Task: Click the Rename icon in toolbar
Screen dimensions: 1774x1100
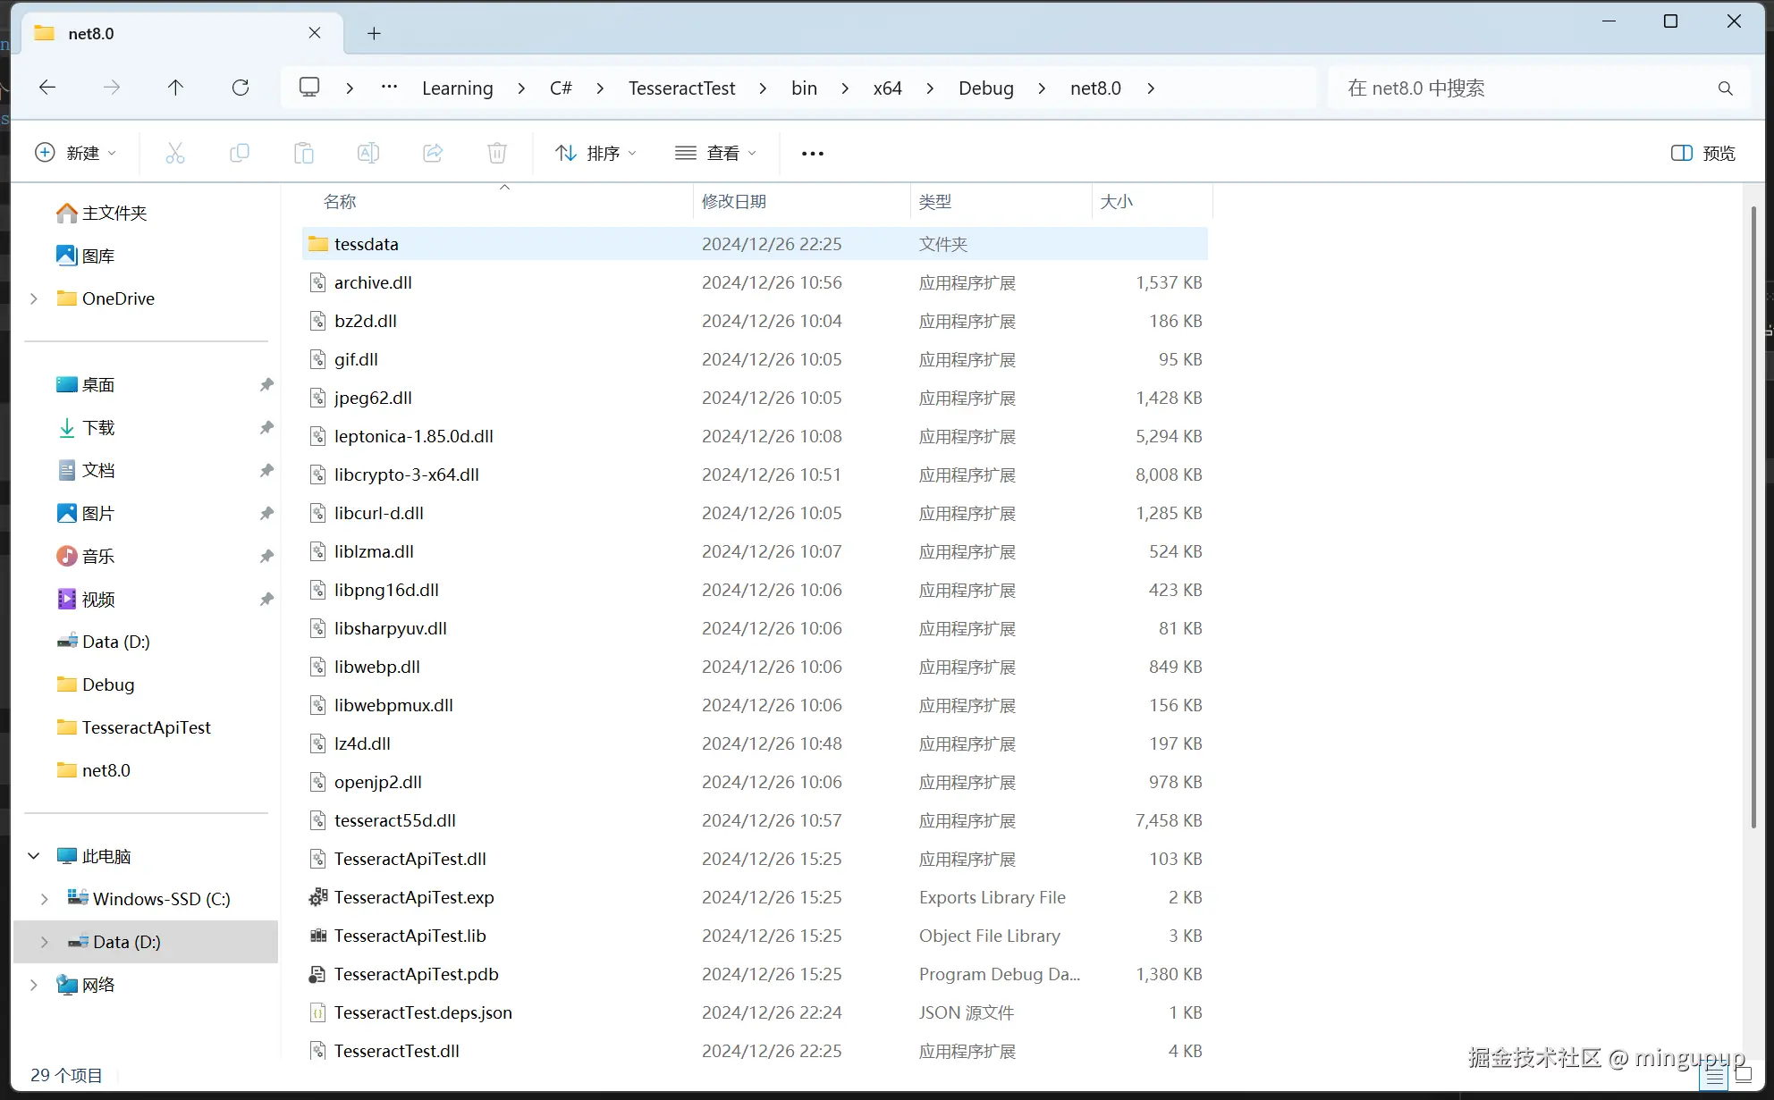Action: [368, 153]
